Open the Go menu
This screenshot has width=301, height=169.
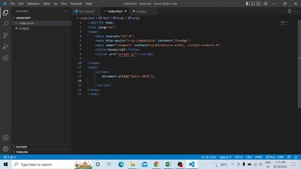tap(55, 4)
